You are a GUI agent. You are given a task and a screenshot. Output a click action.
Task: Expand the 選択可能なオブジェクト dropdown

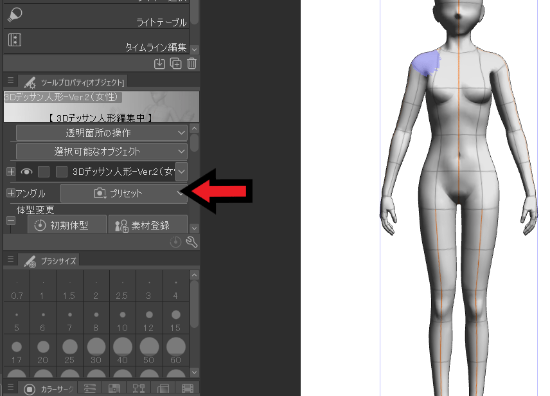point(100,150)
